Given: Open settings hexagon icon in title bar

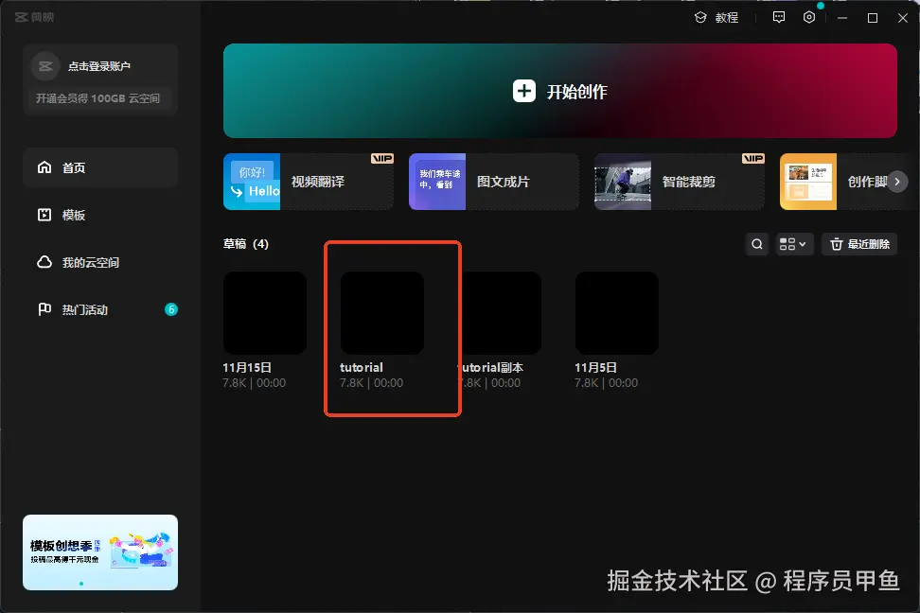Looking at the screenshot, I should [809, 18].
